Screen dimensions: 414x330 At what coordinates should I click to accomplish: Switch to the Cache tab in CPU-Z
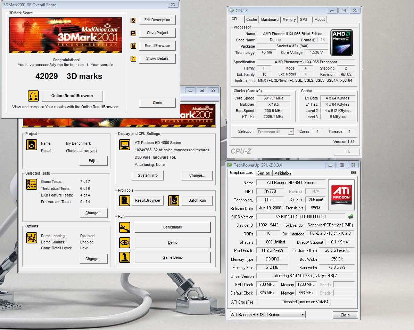tap(251, 19)
